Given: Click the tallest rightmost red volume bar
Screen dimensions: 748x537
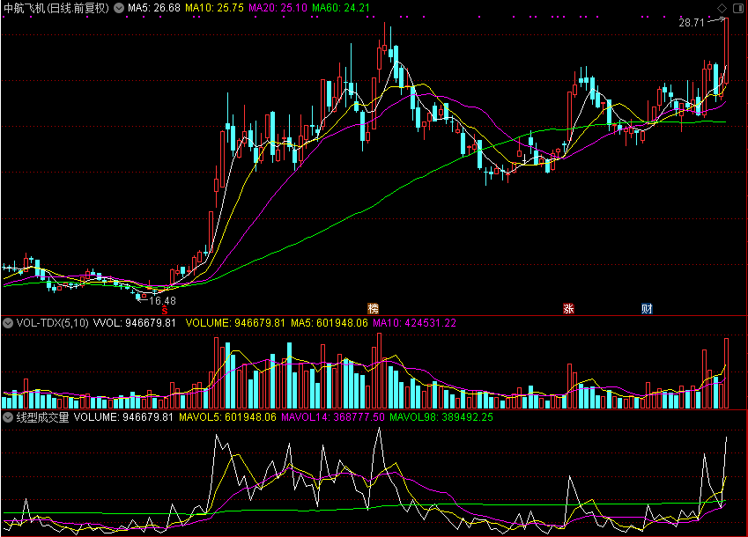Looking at the screenshot, I should click(x=726, y=373).
